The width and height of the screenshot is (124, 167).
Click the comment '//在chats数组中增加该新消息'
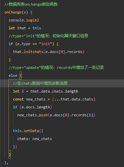tap(40, 83)
